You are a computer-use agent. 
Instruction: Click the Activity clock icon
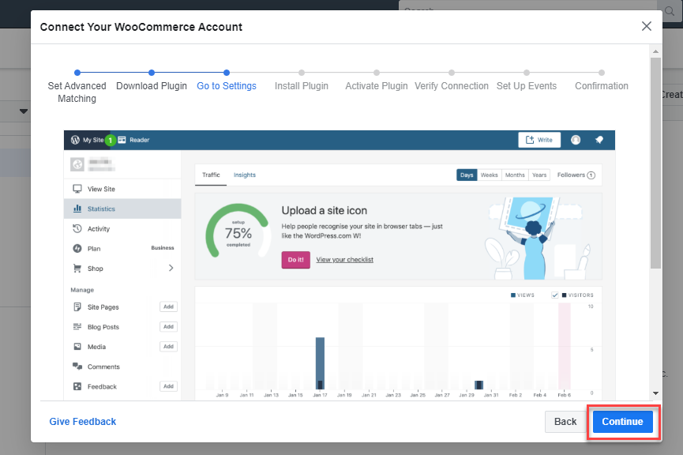click(x=77, y=228)
